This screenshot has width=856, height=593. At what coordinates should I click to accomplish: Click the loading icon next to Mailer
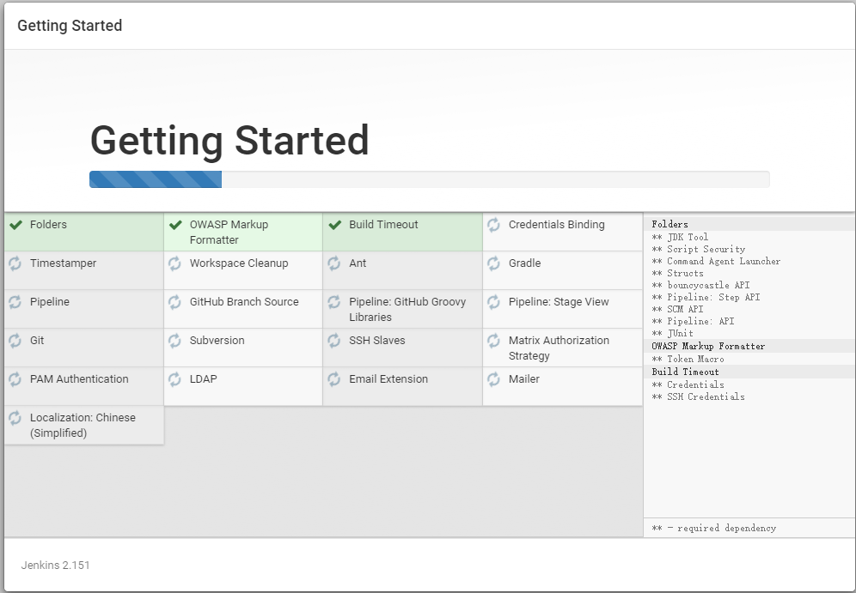(493, 379)
